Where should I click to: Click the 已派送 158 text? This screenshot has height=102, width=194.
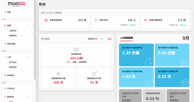(x=173, y=25)
